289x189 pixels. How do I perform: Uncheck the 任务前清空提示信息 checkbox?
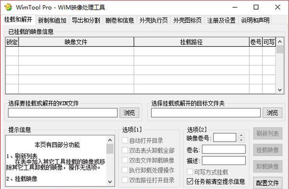[190, 181]
